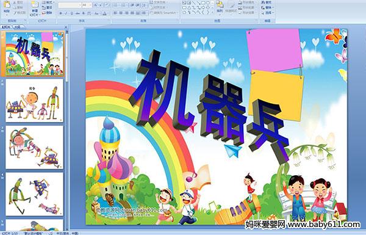Select the second slide thumbnail
The image size is (366, 235).
click(35, 101)
